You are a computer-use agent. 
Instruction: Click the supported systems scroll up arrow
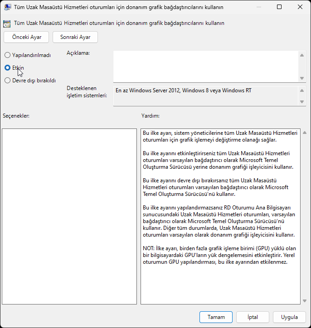302,90
